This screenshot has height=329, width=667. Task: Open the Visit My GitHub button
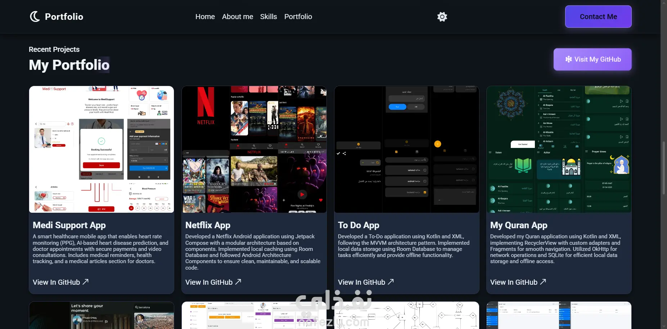[592, 59]
